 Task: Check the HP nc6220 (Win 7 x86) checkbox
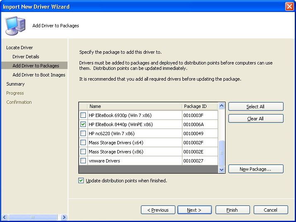[x=83, y=133]
